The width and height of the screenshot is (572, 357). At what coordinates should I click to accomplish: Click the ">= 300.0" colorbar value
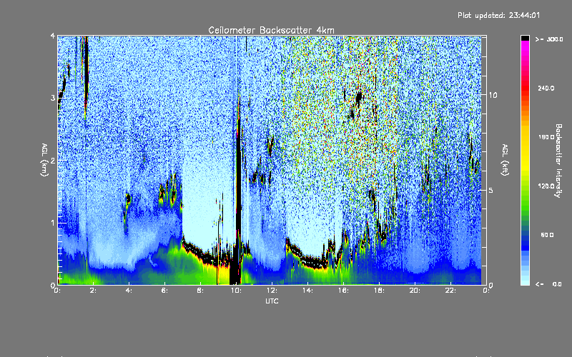[549, 39]
